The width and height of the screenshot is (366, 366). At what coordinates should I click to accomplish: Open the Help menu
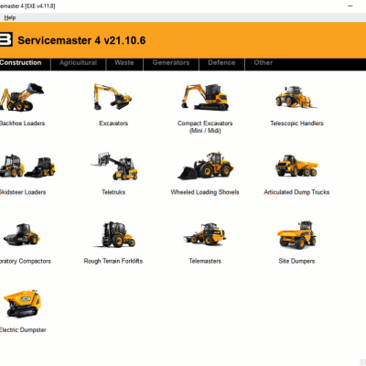(10, 17)
